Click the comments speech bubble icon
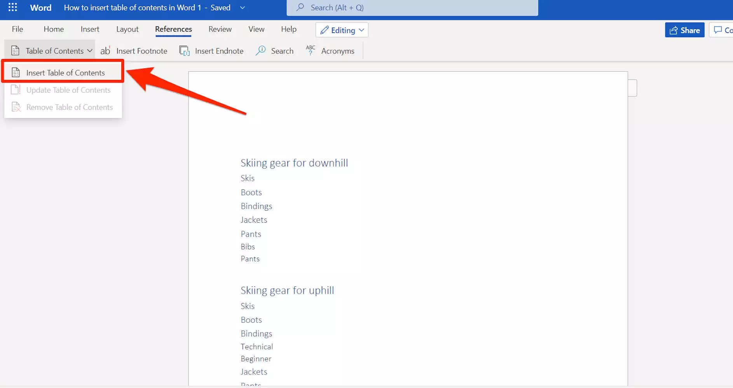Viewport: 733px width, 388px height. 717,30
